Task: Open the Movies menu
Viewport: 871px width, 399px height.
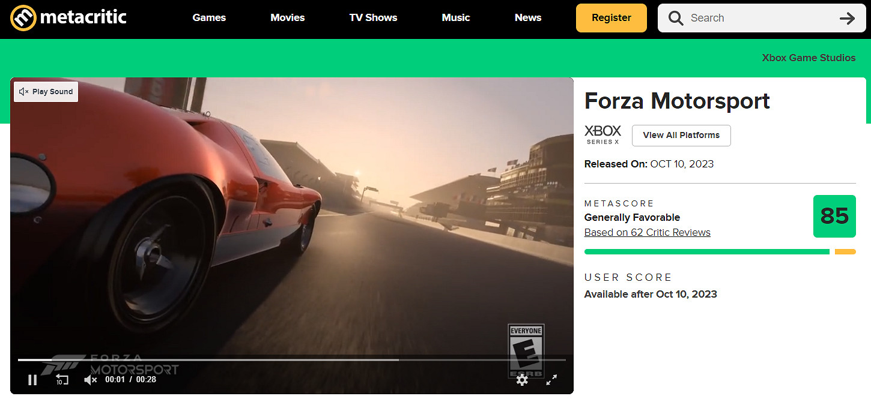Action: [x=288, y=18]
